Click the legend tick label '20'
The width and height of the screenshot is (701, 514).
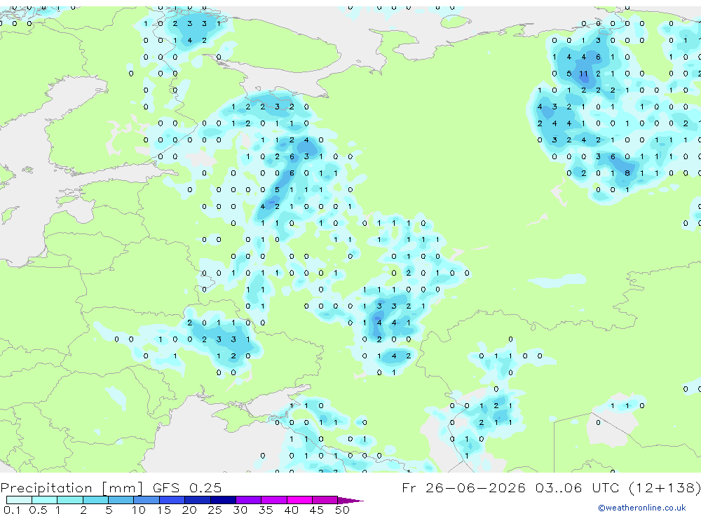(189, 510)
